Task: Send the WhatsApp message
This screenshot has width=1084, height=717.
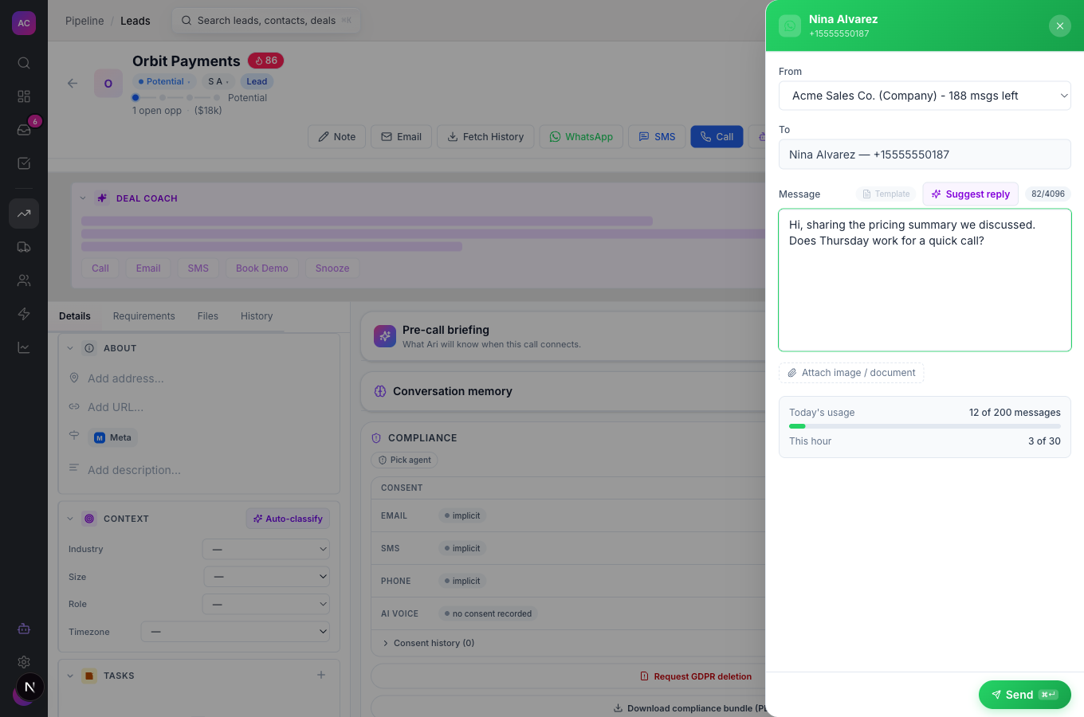Action: point(1025,695)
